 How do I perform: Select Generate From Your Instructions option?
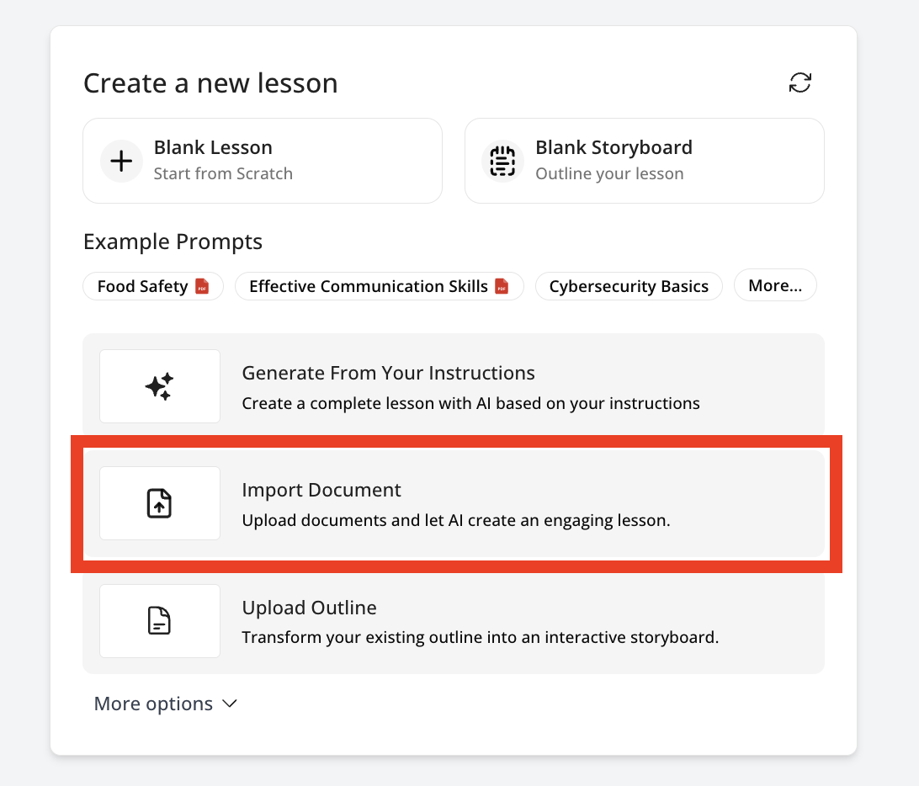coord(388,373)
